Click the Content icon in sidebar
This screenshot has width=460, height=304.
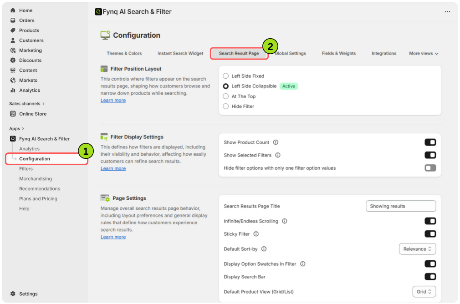[x=13, y=70]
